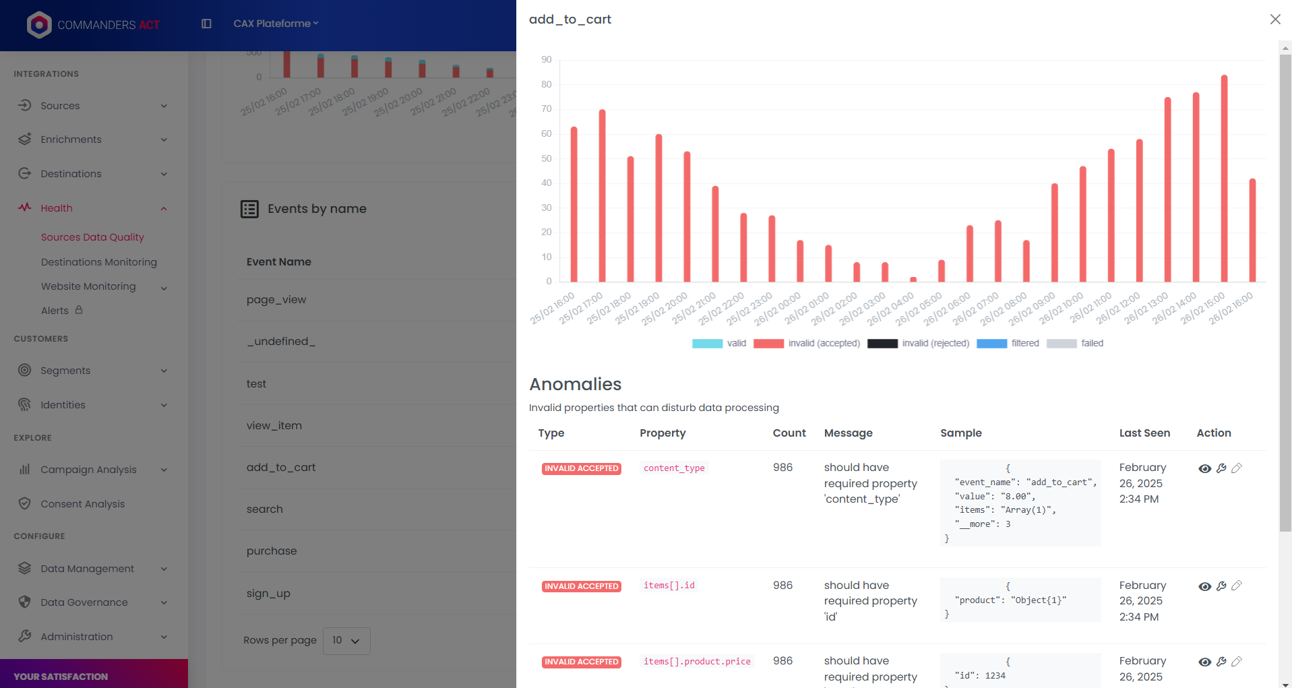
Task: Select Sources Data Quality menu item
Action: tap(92, 237)
